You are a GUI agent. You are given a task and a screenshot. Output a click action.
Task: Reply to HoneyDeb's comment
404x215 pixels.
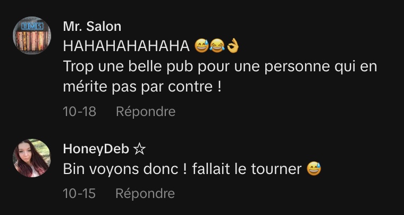pyautogui.click(x=145, y=193)
